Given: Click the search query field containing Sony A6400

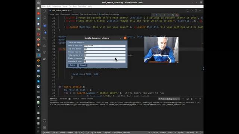Looking at the screenshot, I should click(x=105, y=45).
